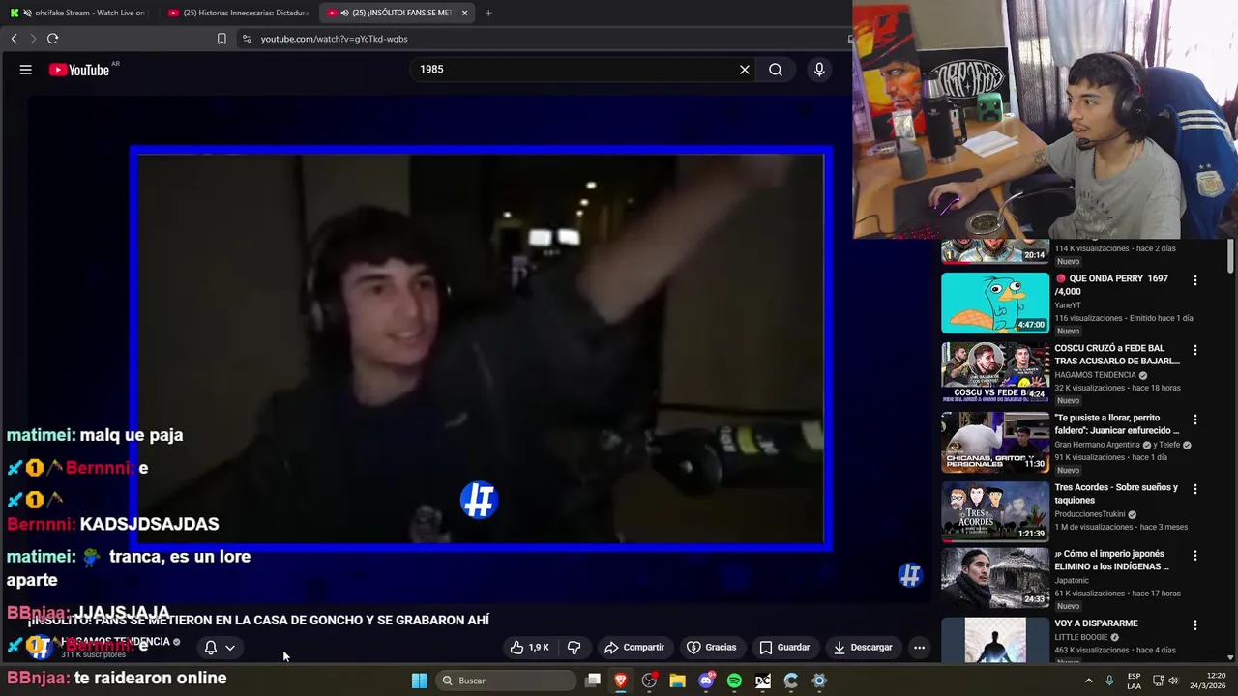1238x696 pixels.
Task: Open Task View on the taskbar
Action: coord(593,681)
